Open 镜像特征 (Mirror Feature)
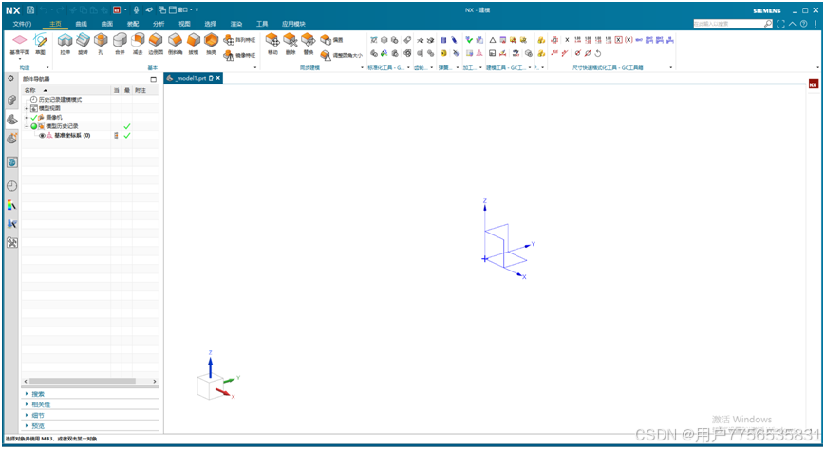The height and width of the screenshot is (449, 825). point(239,55)
